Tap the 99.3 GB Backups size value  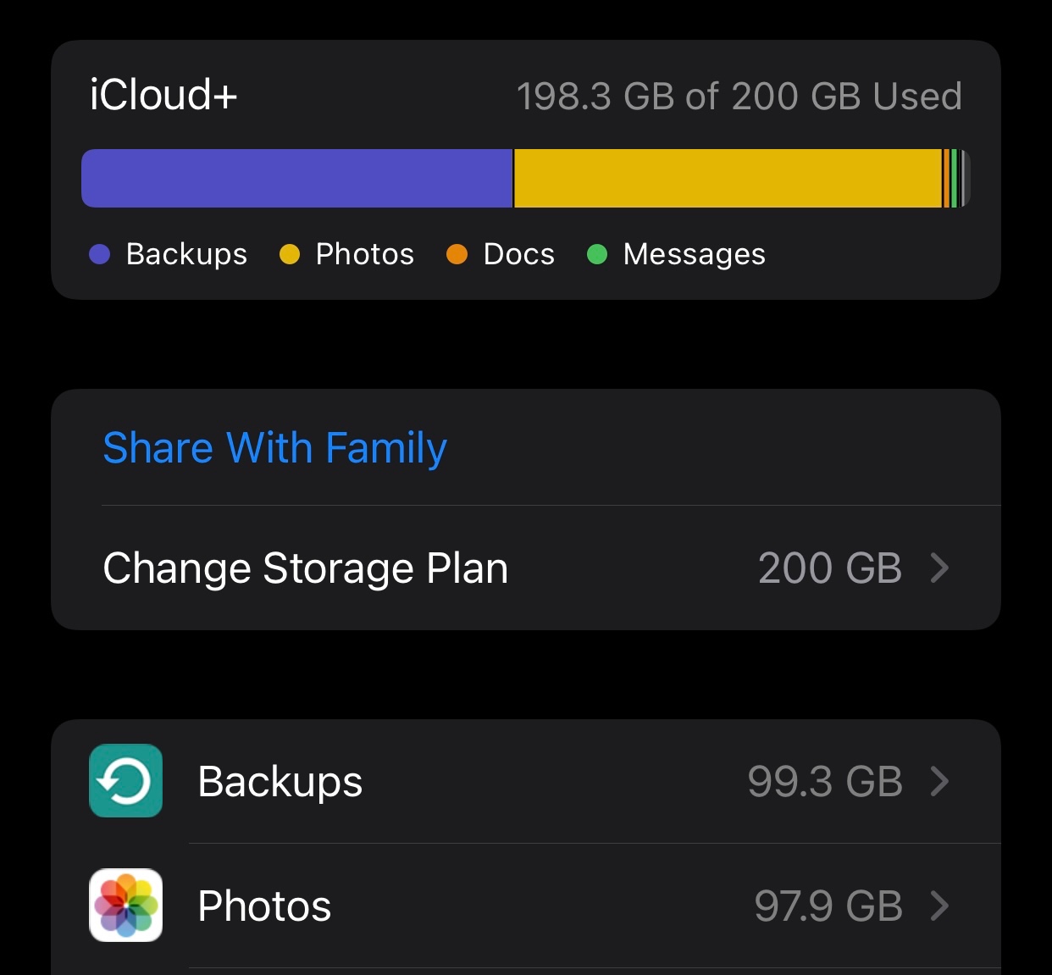click(825, 781)
